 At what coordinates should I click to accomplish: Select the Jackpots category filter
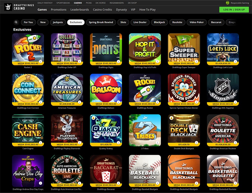click(58, 22)
